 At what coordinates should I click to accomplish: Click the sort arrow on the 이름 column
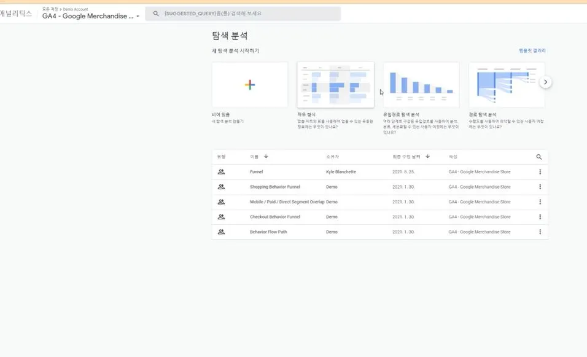coord(265,157)
